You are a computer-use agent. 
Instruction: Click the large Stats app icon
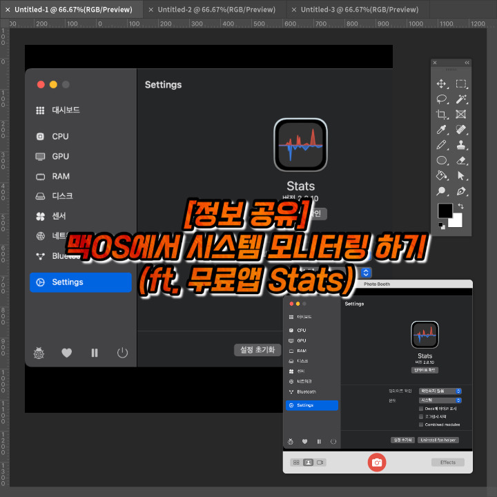point(300,145)
